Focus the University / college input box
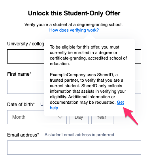 (x=26, y=56)
